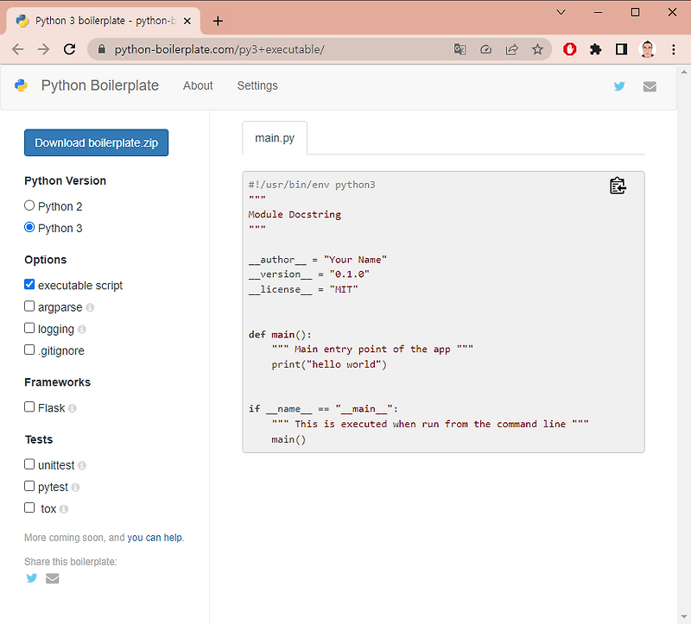691x624 pixels.
Task: Follow the "you can help" link
Action: (155, 538)
